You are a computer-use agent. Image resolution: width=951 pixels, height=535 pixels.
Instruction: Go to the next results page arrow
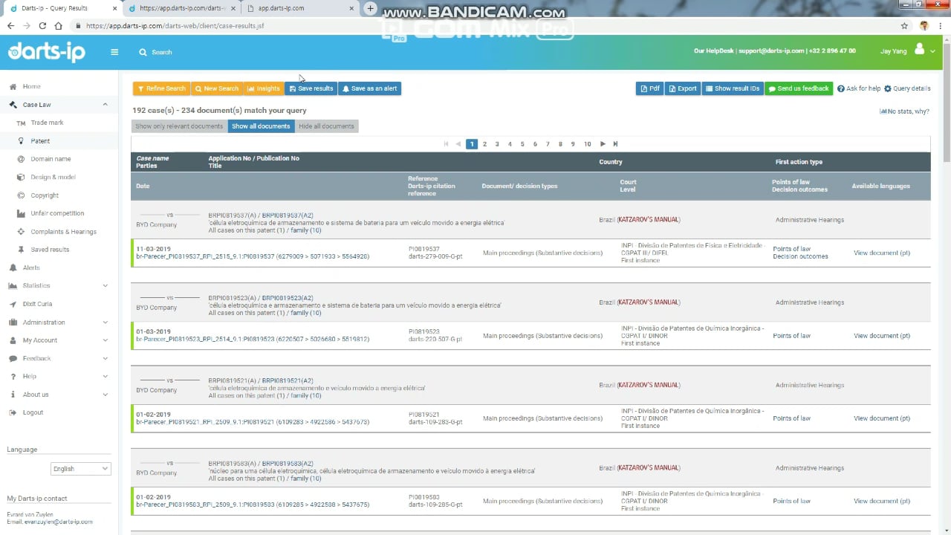[x=603, y=144]
